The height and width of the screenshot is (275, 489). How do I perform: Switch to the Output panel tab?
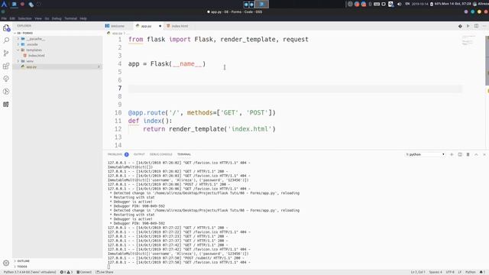pos(139,154)
